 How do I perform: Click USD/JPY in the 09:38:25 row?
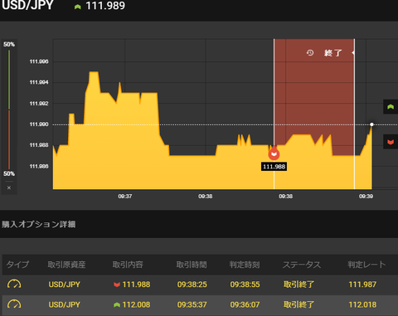(65, 284)
